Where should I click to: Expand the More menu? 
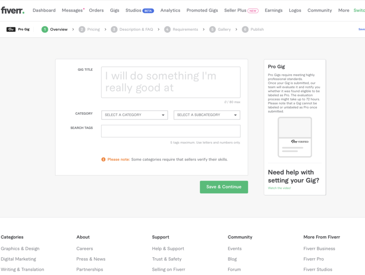pos(344,11)
